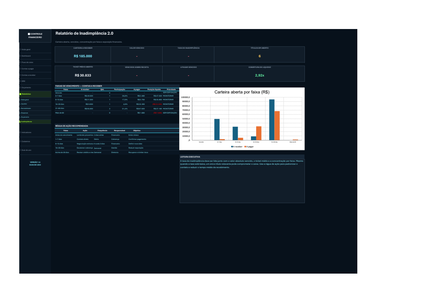Select the active Inadimplência sub-report
The height and width of the screenshot is (303, 429).
[x=35, y=122]
